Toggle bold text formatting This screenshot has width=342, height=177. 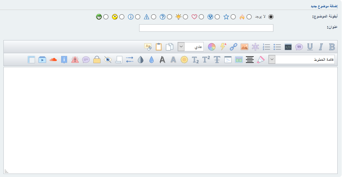[332, 47]
